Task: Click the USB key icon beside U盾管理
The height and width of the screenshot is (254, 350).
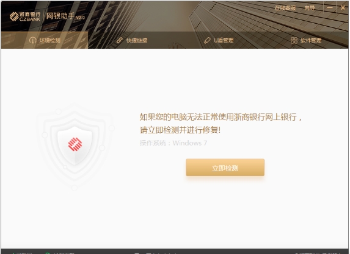Action: pos(207,40)
